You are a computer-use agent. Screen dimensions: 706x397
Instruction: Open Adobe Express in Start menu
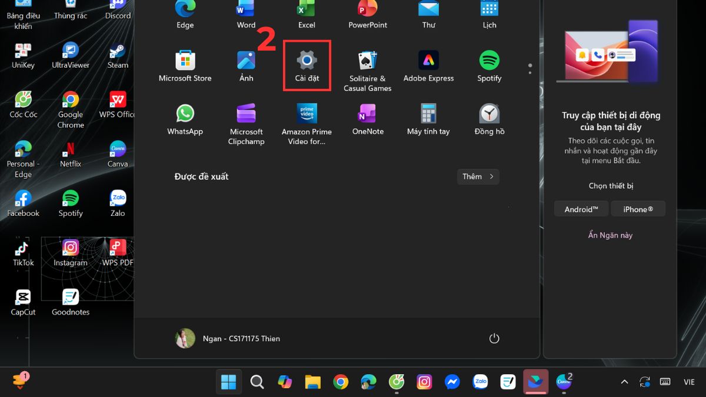point(429,66)
